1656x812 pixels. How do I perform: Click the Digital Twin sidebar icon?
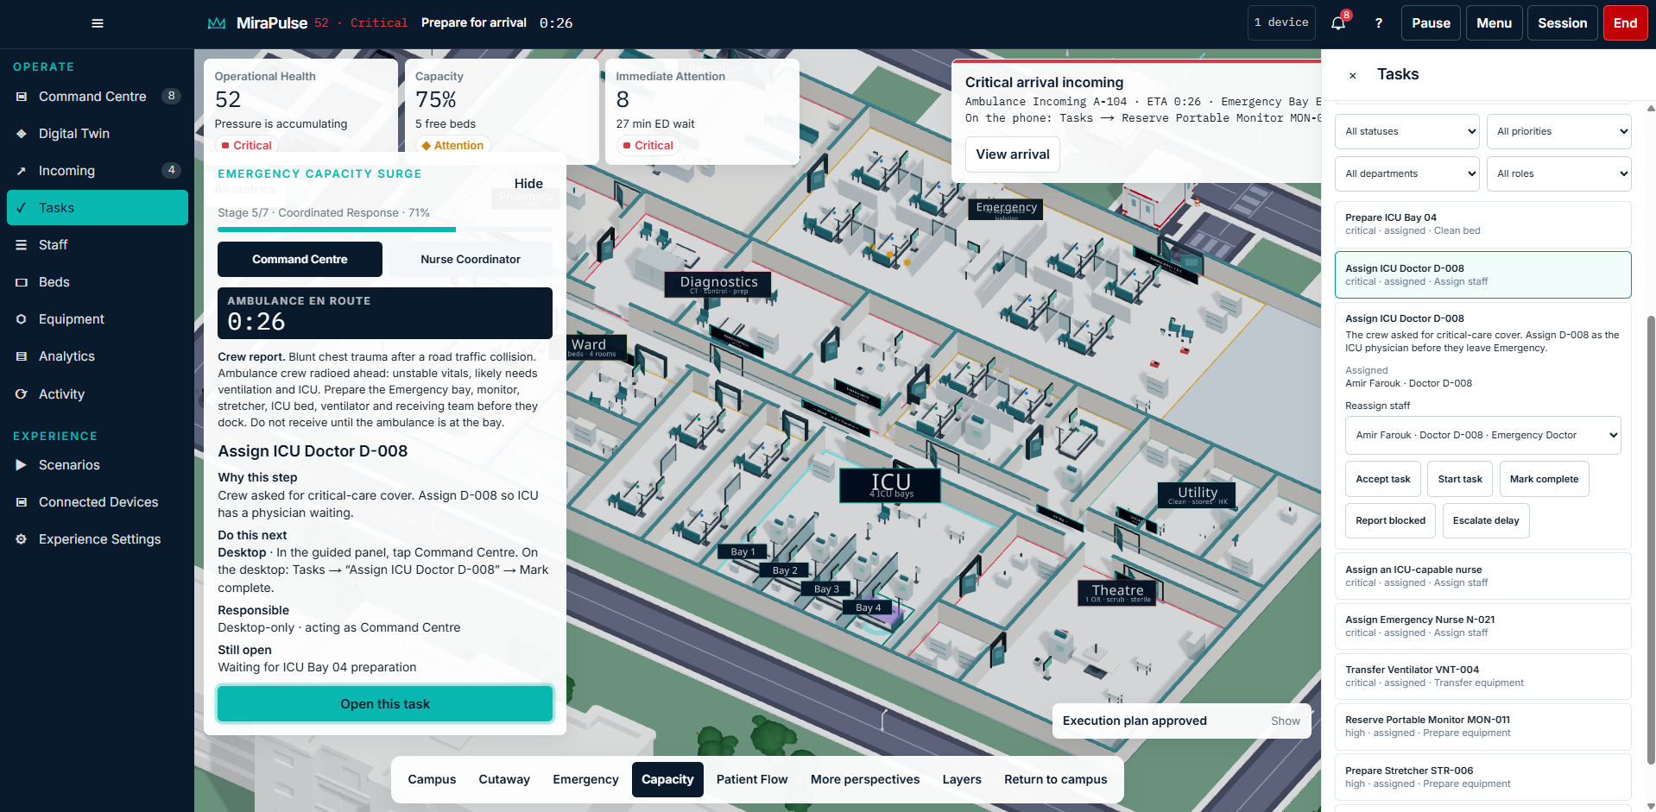point(22,134)
